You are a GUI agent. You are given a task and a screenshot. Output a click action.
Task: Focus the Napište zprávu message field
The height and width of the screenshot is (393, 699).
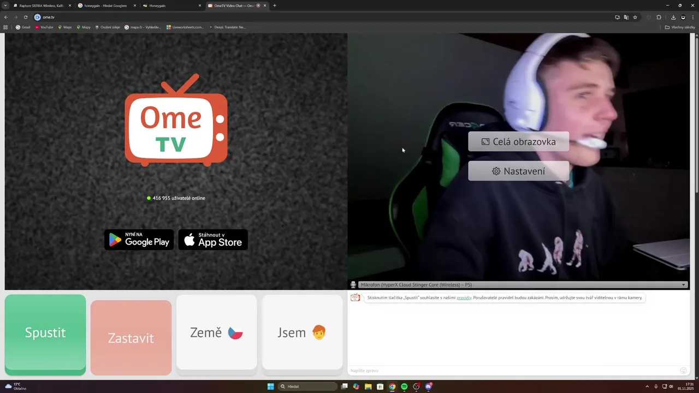click(x=513, y=371)
